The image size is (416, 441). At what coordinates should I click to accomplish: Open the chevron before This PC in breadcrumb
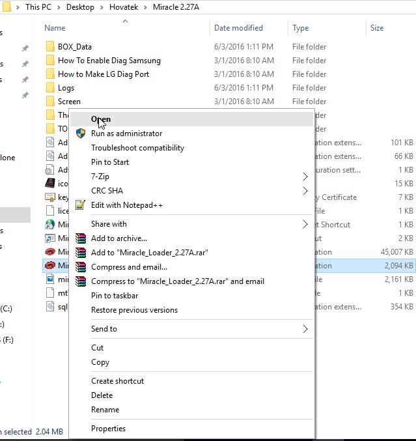pos(18,7)
